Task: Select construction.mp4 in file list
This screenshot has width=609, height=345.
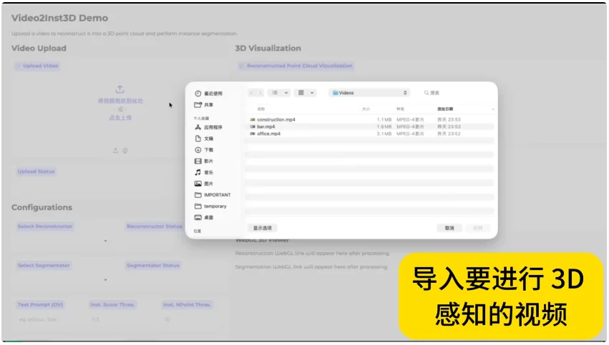Action: [369, 119]
